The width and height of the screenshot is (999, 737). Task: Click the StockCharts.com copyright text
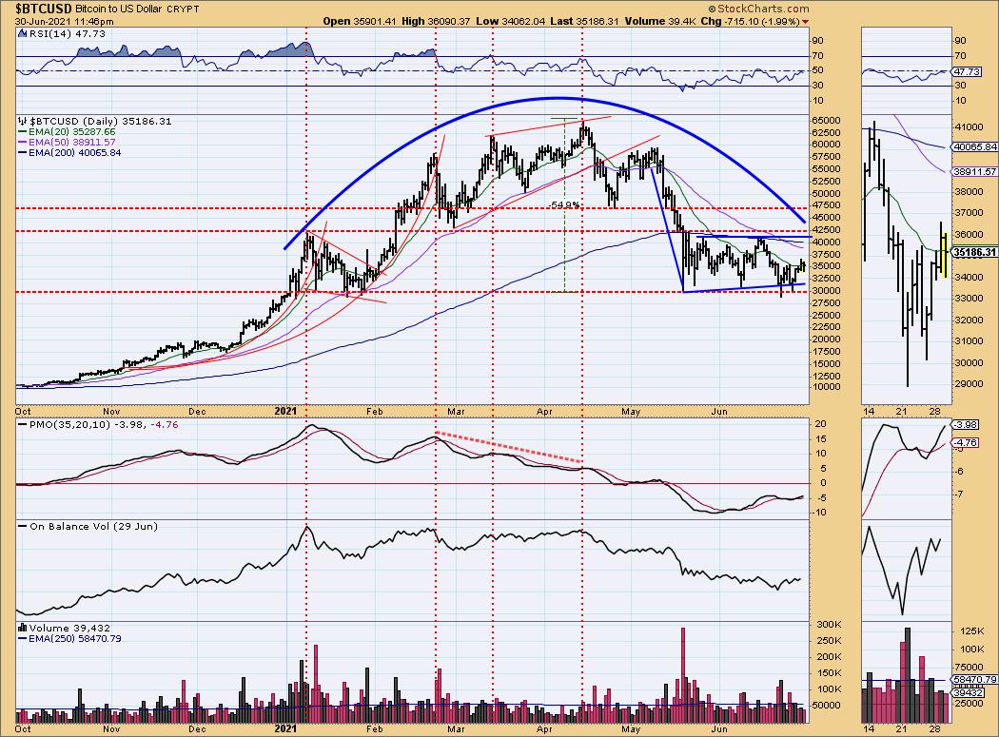(758, 9)
